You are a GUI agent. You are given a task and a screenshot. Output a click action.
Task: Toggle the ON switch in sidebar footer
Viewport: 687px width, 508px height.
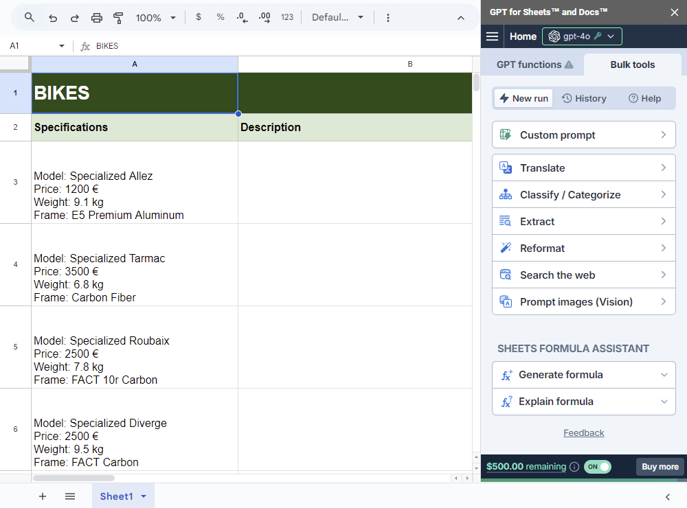(597, 467)
